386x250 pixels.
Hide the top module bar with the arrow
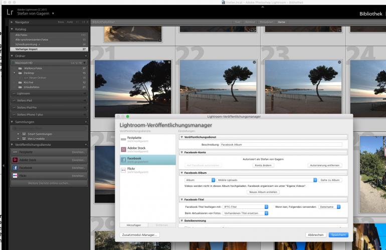click(262, 7)
